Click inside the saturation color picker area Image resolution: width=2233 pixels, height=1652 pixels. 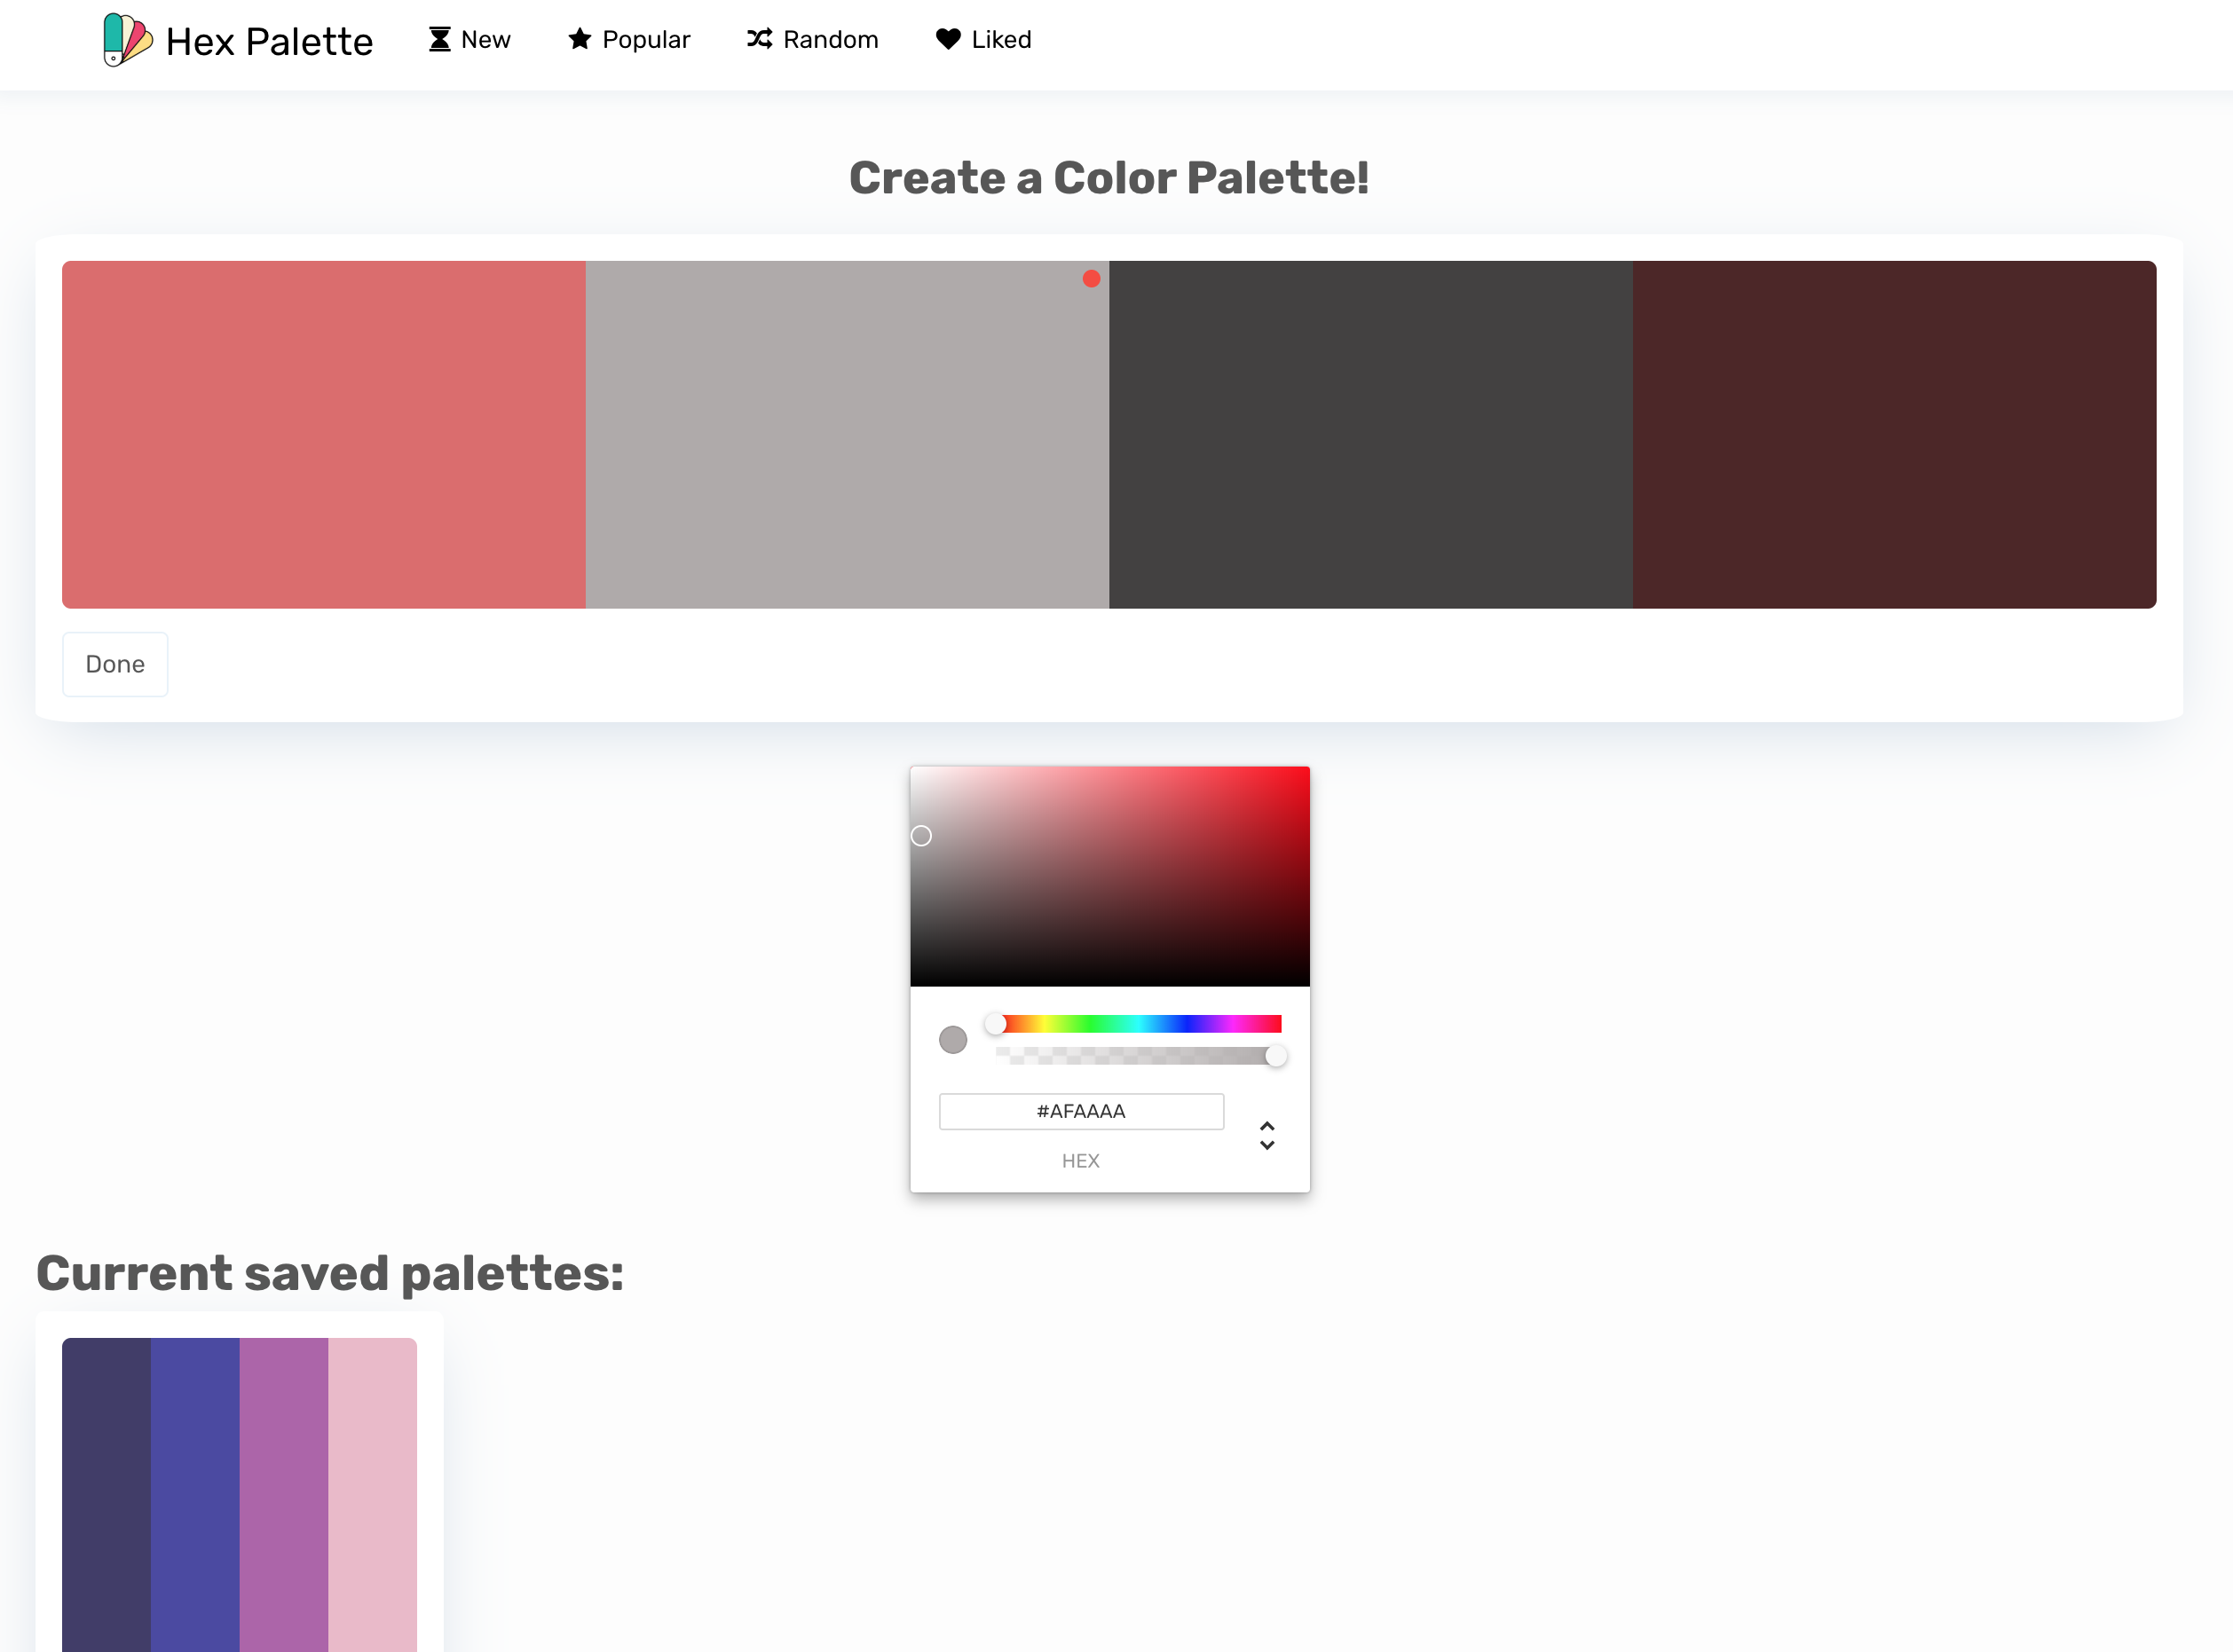[1109, 876]
